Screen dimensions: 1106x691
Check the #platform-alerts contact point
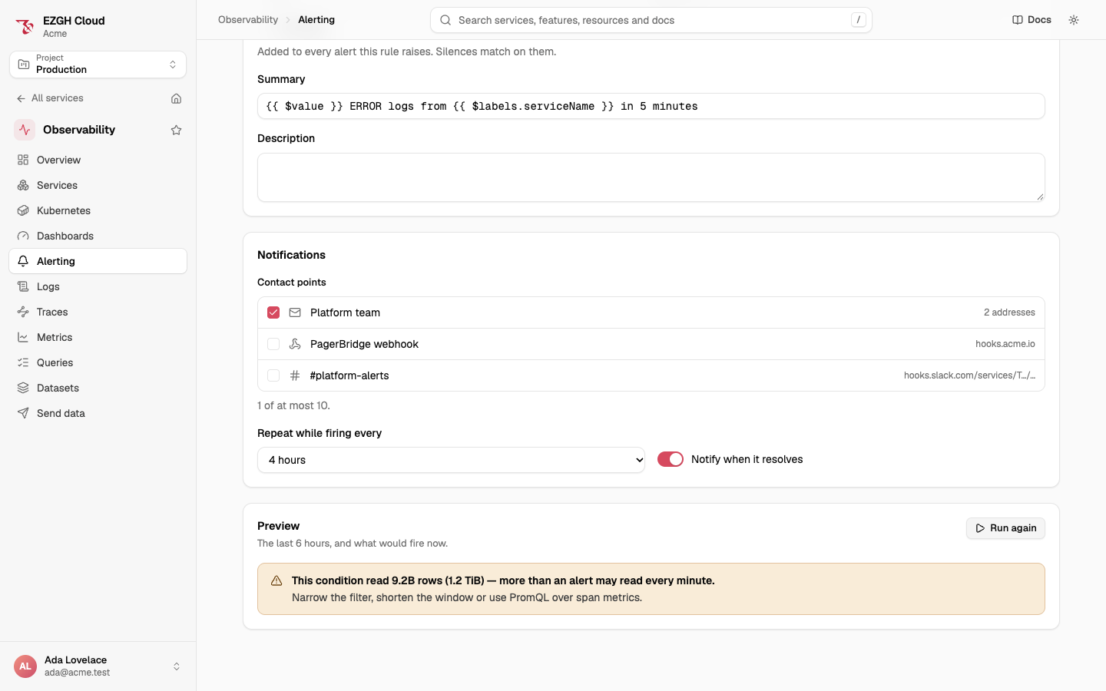[273, 375]
